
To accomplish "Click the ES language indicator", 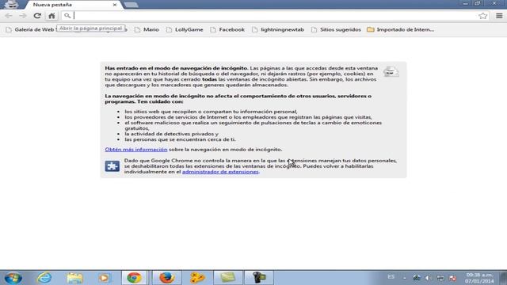I will pos(391,277).
